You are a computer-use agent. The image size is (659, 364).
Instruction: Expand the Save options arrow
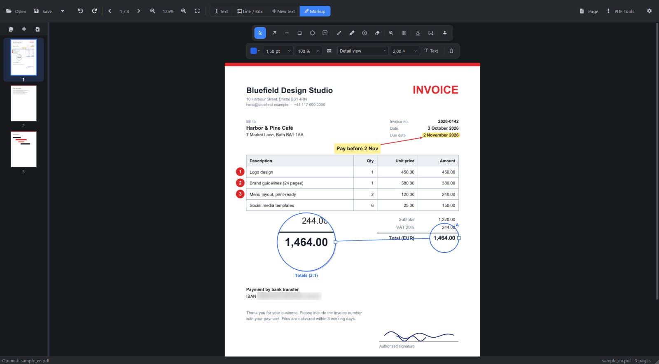tap(63, 11)
